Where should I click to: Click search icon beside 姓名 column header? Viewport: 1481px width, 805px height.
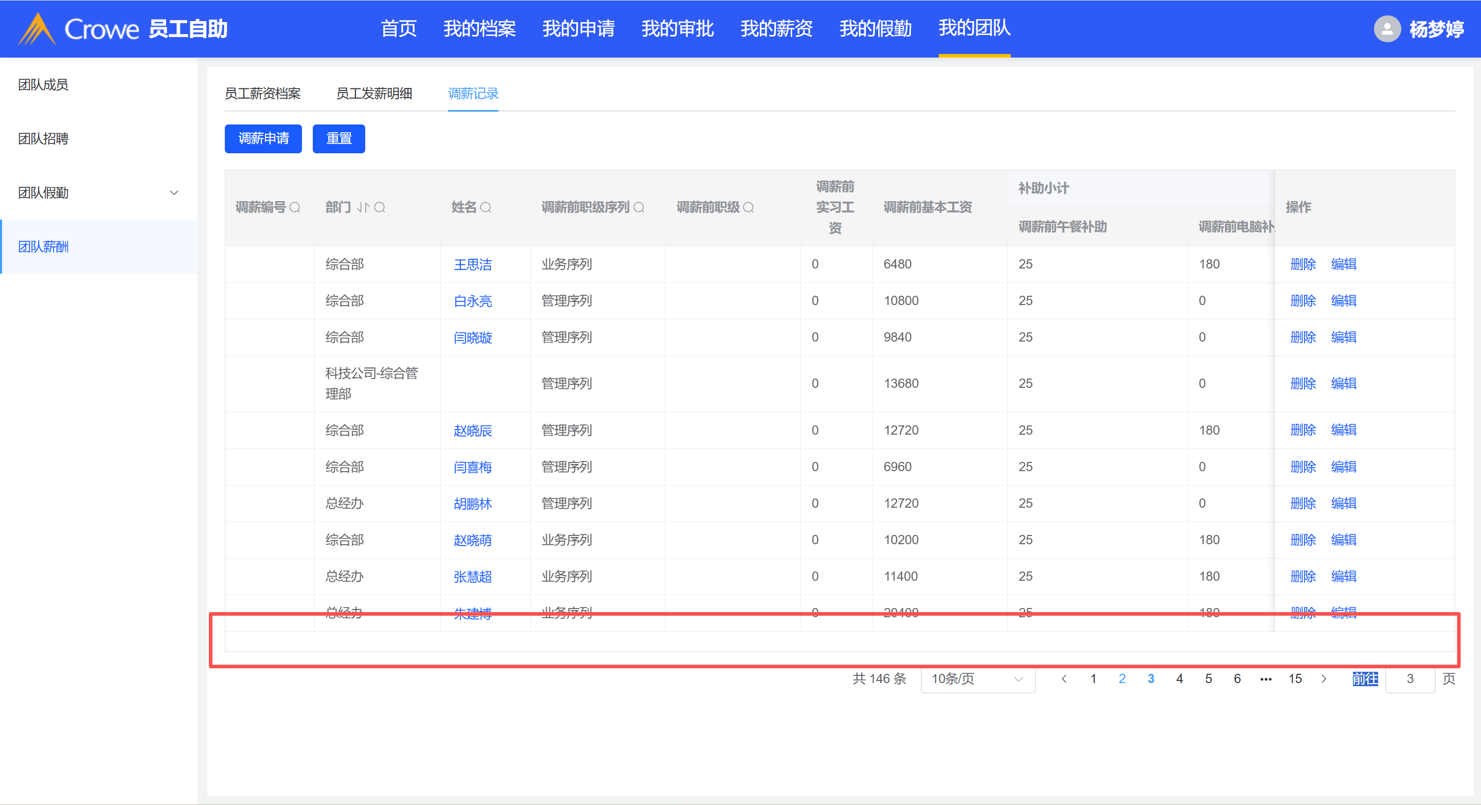point(486,208)
